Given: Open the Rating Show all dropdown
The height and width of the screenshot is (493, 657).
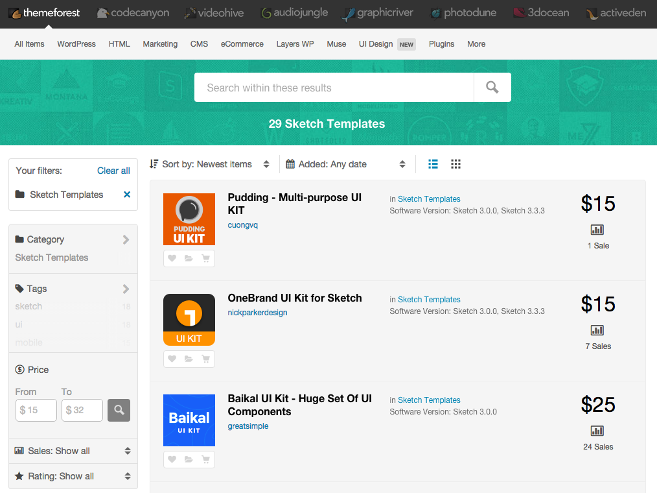Looking at the screenshot, I should [x=73, y=476].
